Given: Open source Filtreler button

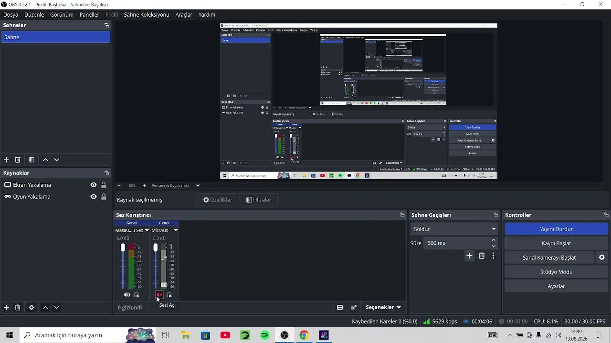Looking at the screenshot, I should click(x=259, y=200).
